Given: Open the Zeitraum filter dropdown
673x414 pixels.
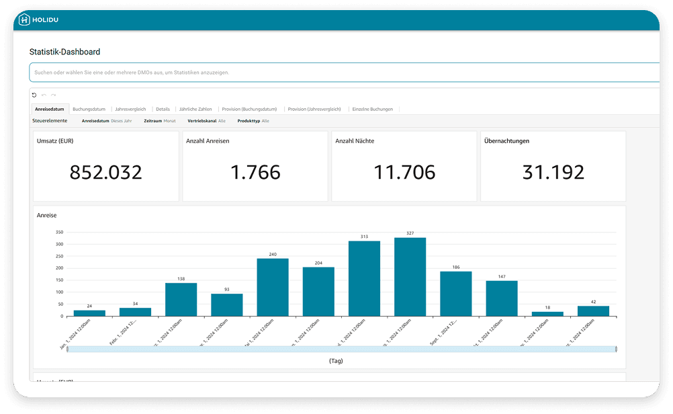Looking at the screenshot, I should coord(160,121).
